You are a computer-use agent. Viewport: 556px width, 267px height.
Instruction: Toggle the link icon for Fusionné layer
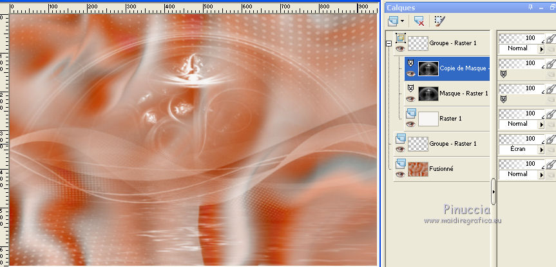550,164
